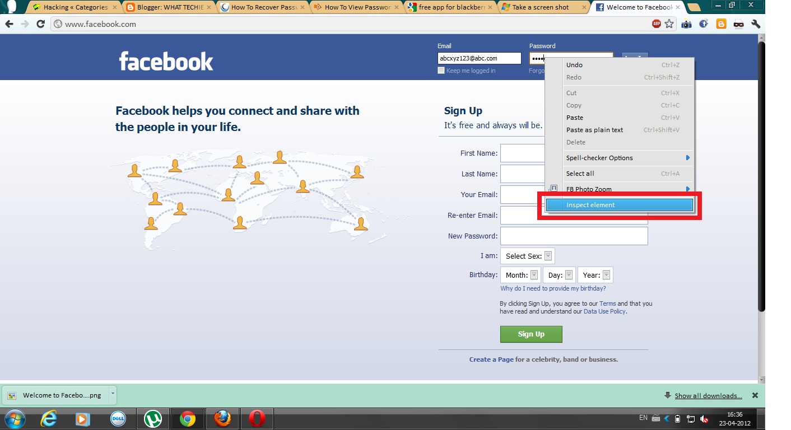The height and width of the screenshot is (430, 791).
Task: Click the EN language indicator in tray
Action: pos(643,418)
